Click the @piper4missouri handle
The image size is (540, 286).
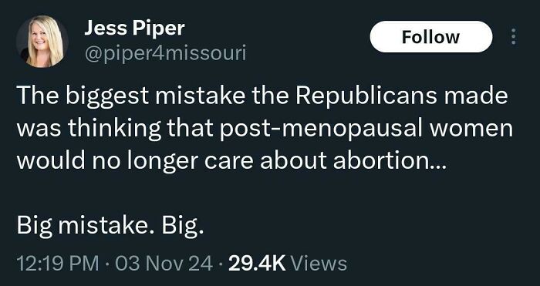point(165,55)
